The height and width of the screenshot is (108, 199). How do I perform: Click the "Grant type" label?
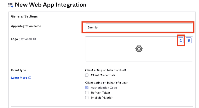tap(18, 70)
